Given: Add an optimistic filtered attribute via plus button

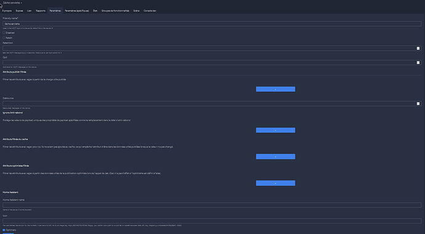Looking at the screenshot, I should pyautogui.click(x=275, y=183).
